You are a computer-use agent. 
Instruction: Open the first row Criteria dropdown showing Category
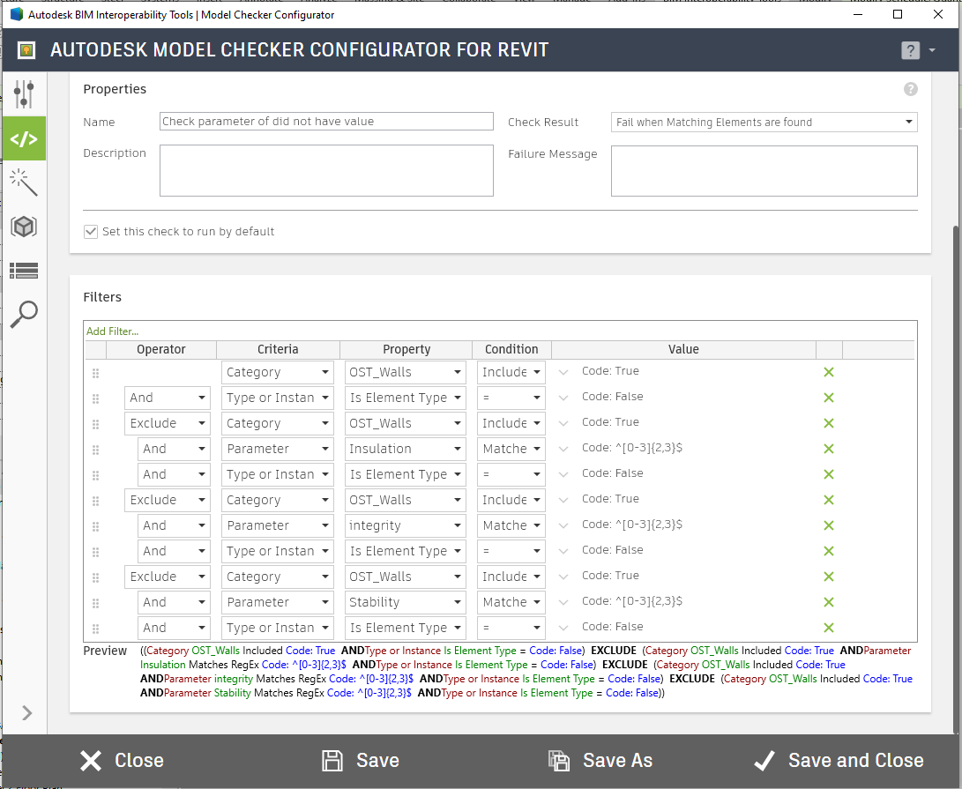(277, 371)
